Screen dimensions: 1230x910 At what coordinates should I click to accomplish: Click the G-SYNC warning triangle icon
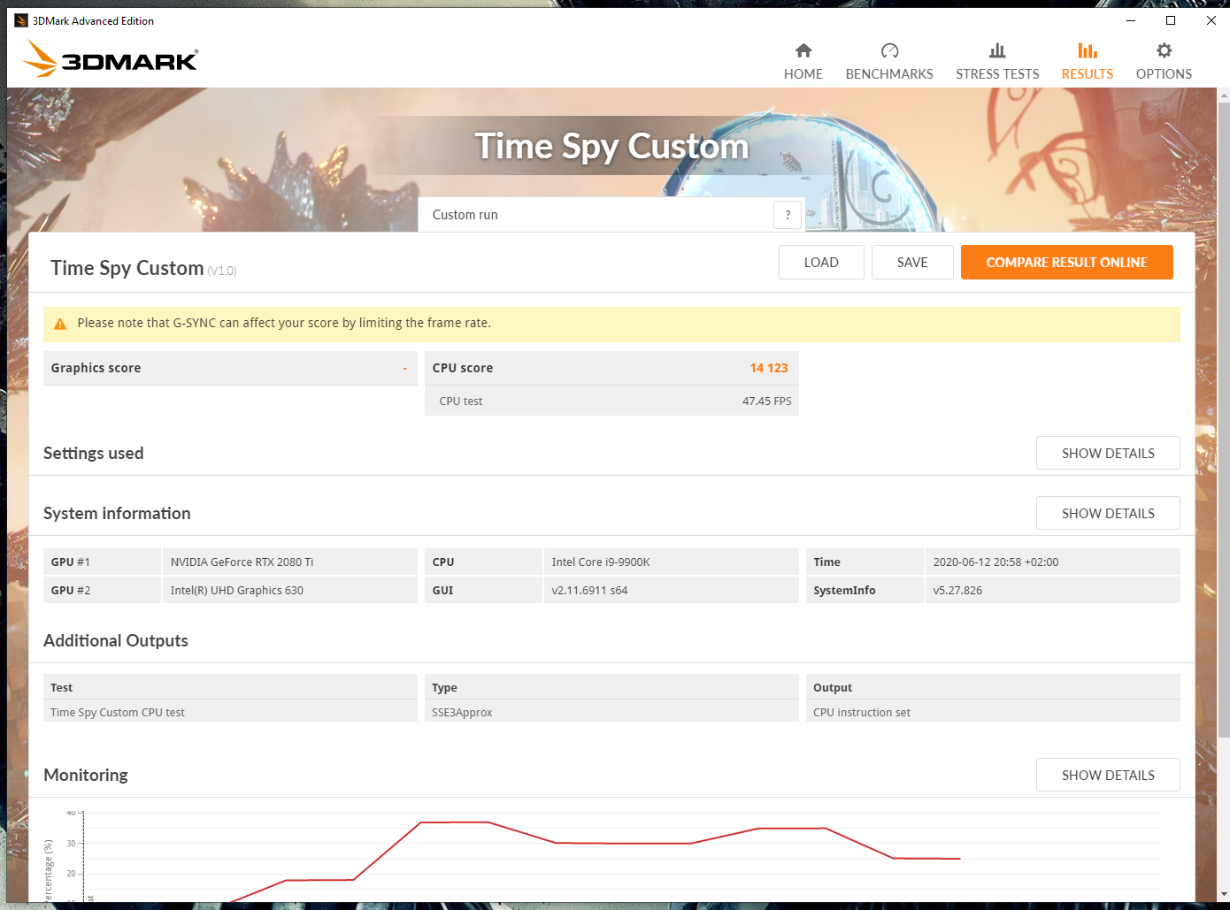point(60,324)
